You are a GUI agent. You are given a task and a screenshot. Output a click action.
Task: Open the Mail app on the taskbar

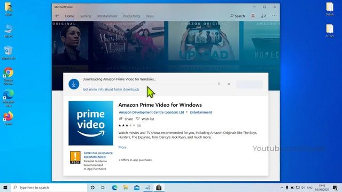(x=137, y=187)
